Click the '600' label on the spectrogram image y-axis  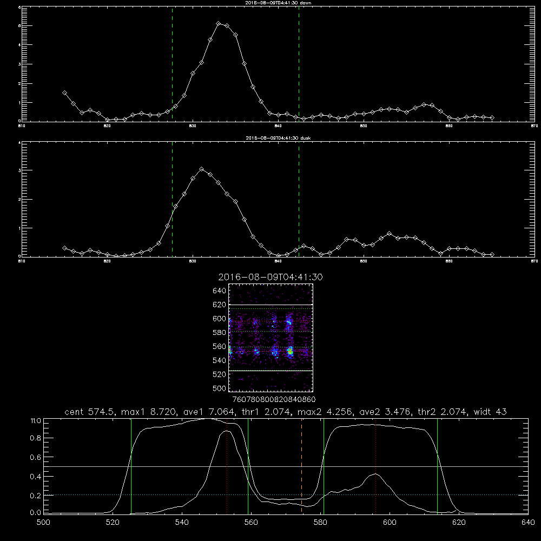click(220, 319)
